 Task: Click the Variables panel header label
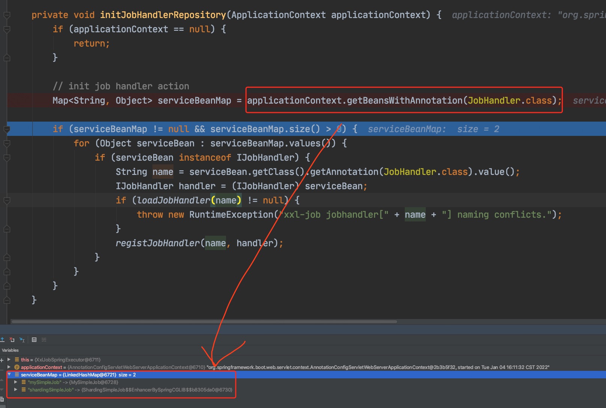[10, 350]
